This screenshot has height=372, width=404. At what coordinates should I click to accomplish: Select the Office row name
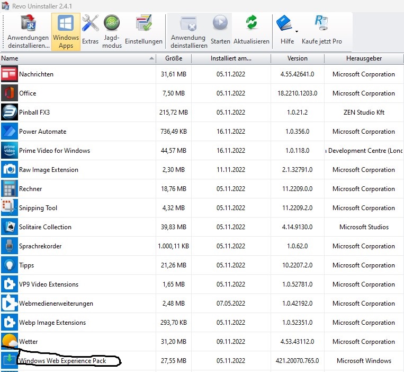point(28,93)
